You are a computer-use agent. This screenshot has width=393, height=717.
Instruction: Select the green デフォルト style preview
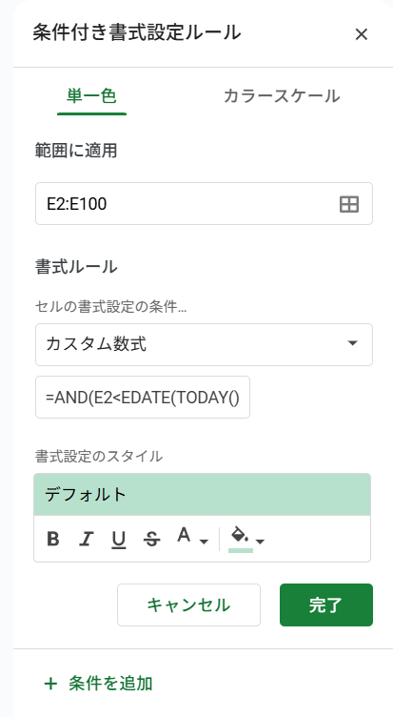tap(202, 494)
